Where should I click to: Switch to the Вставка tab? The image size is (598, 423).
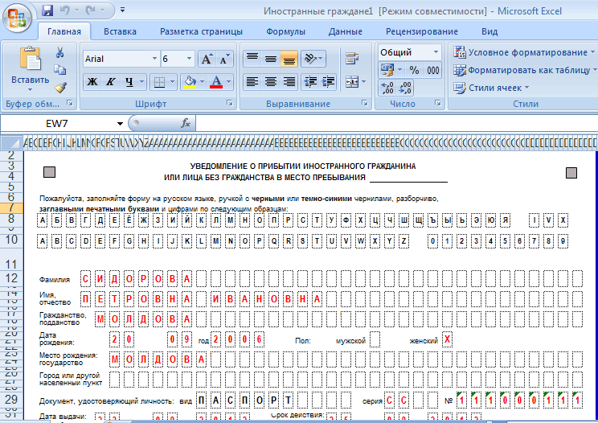point(120,31)
